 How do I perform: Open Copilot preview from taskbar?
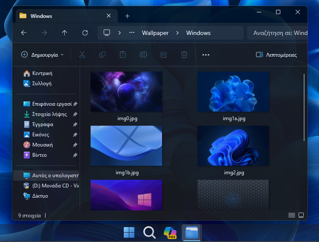pos(170,233)
